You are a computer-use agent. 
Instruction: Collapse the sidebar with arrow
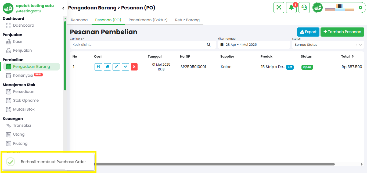[63, 8]
